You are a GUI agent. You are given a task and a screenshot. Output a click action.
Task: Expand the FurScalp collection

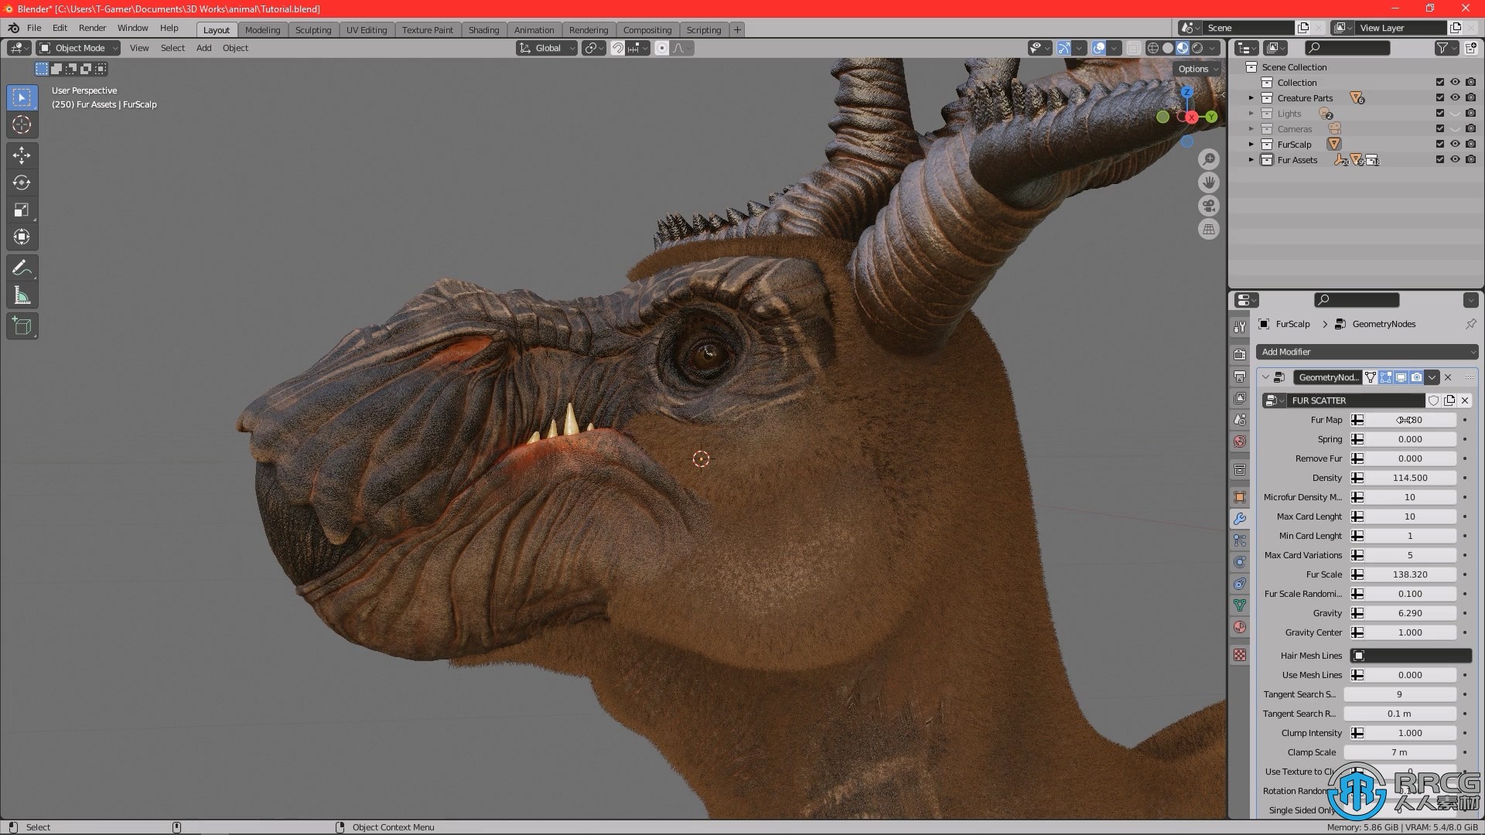coord(1251,145)
